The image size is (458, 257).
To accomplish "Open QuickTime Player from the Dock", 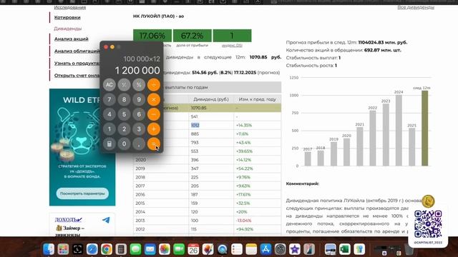I will (223, 249).
